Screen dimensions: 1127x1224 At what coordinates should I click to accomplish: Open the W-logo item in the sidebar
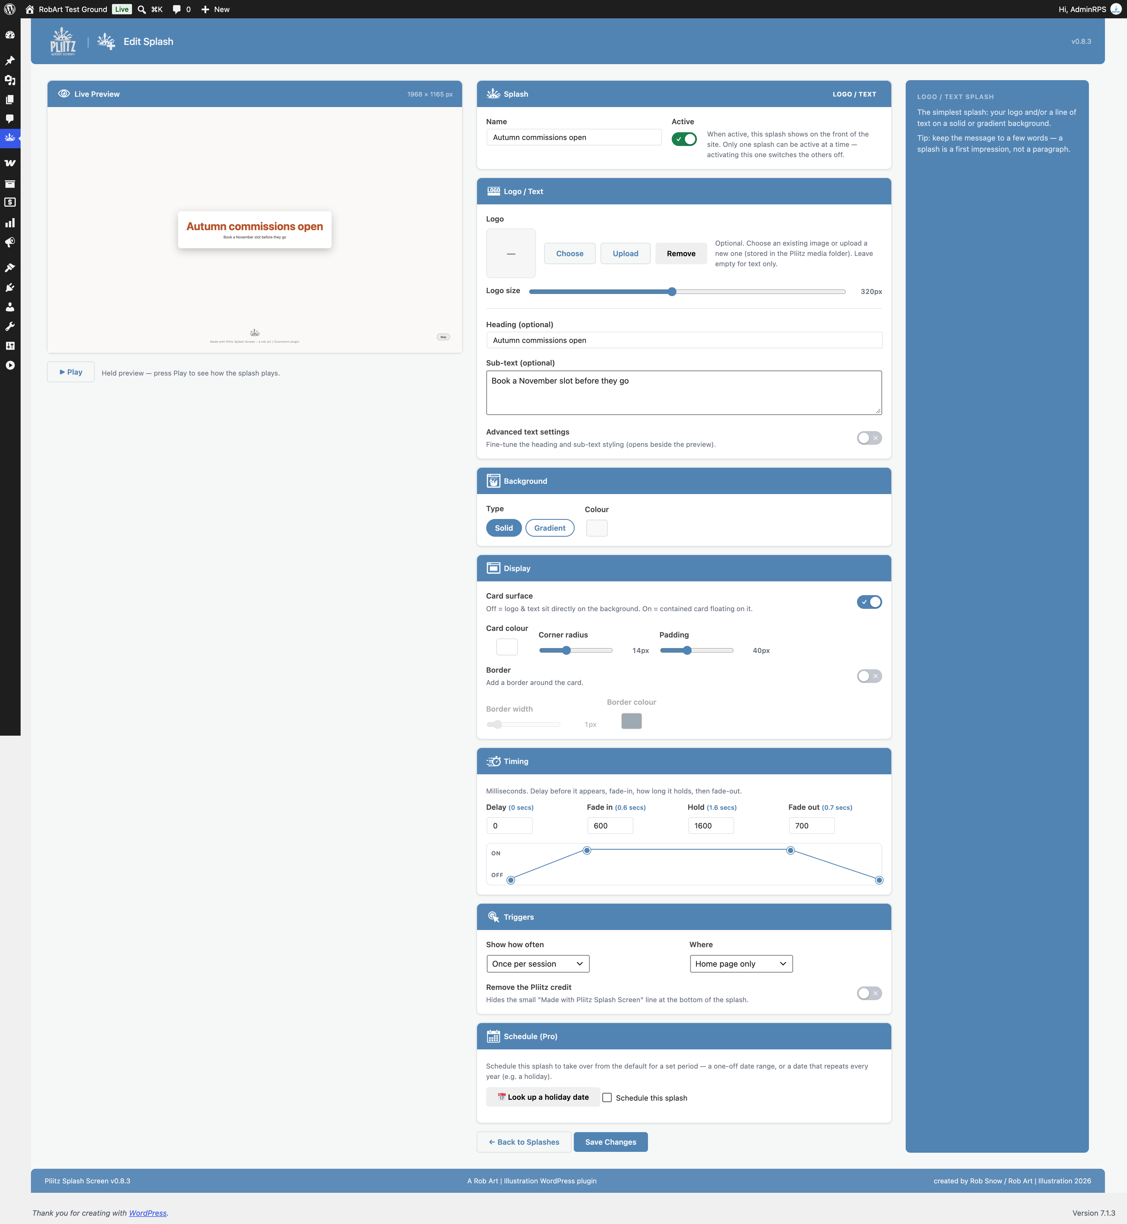[x=10, y=163]
